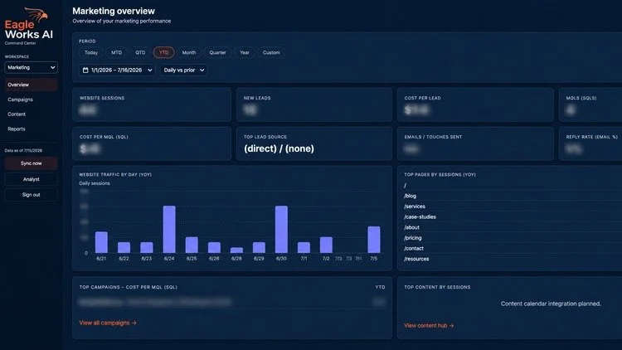Expand the Daily vs prior comparison dropdown
Image resolution: width=622 pixels, height=350 pixels.
point(183,70)
